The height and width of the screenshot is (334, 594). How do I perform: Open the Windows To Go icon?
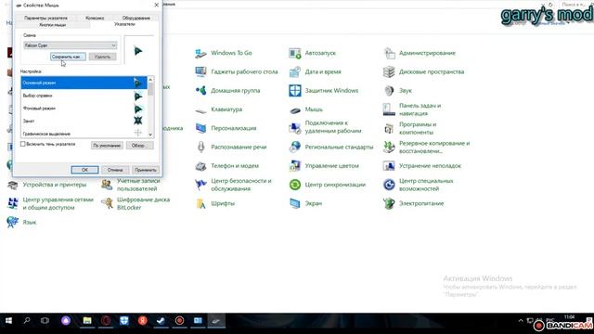pyautogui.click(x=200, y=53)
